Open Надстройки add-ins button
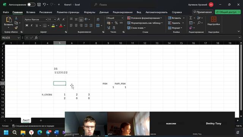This screenshot has width=243, height=137. pos(214,21)
